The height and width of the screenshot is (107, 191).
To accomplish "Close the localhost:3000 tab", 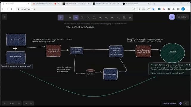I will [149, 4].
